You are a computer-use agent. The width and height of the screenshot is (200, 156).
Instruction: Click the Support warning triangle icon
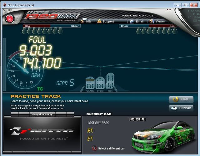coord(99,21)
